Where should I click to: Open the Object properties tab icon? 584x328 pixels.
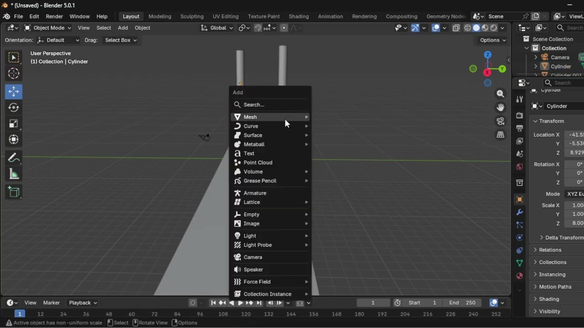click(519, 199)
